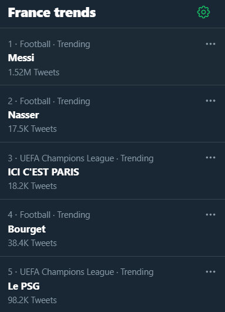
Task: Click the France trends heading
Action: (x=52, y=12)
